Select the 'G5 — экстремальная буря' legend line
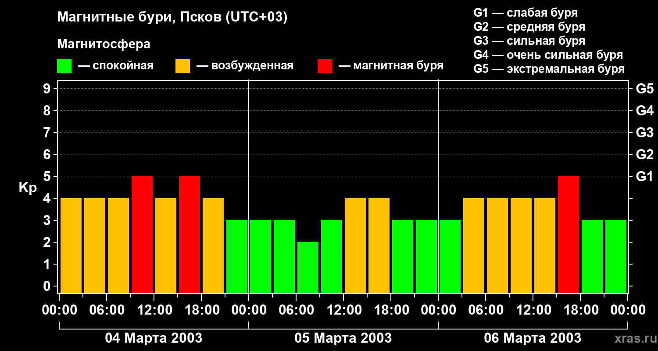The width and height of the screenshot is (658, 351). click(x=549, y=69)
